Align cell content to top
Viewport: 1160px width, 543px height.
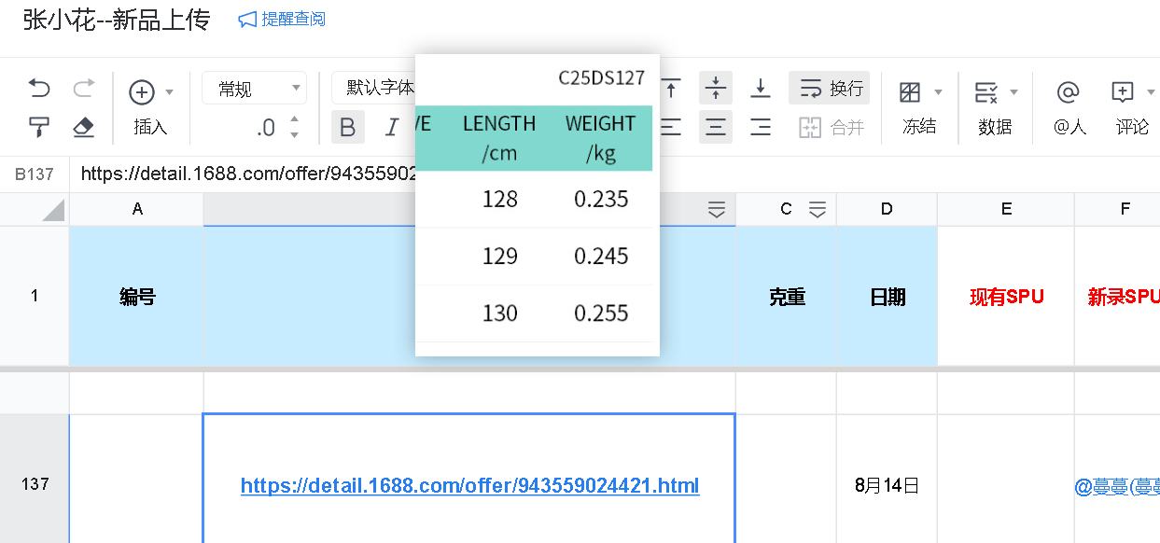[x=671, y=89]
